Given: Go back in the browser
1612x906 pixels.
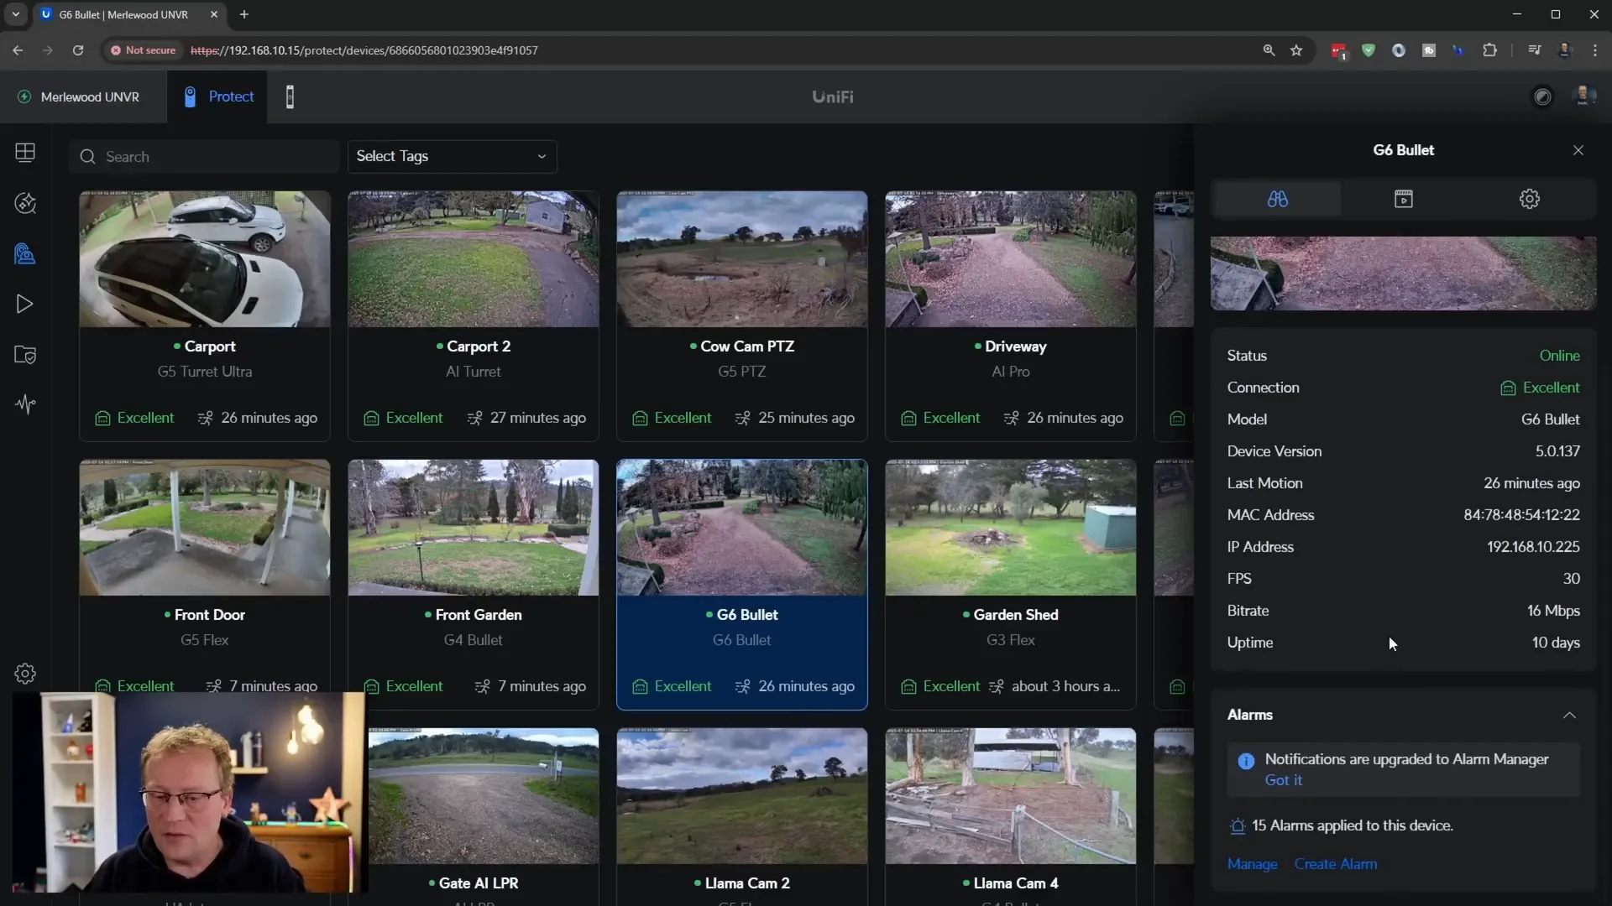Looking at the screenshot, I should (18, 50).
